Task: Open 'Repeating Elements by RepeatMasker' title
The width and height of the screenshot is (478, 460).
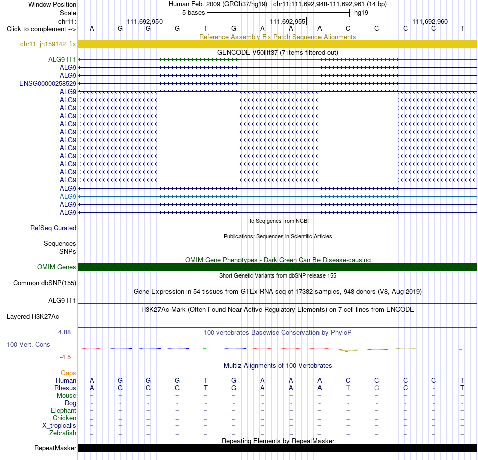Action: coord(278,441)
